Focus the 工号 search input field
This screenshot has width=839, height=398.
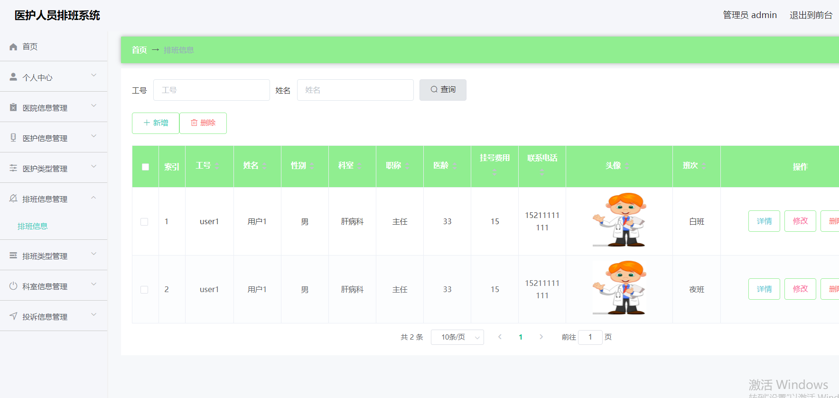pyautogui.click(x=212, y=90)
